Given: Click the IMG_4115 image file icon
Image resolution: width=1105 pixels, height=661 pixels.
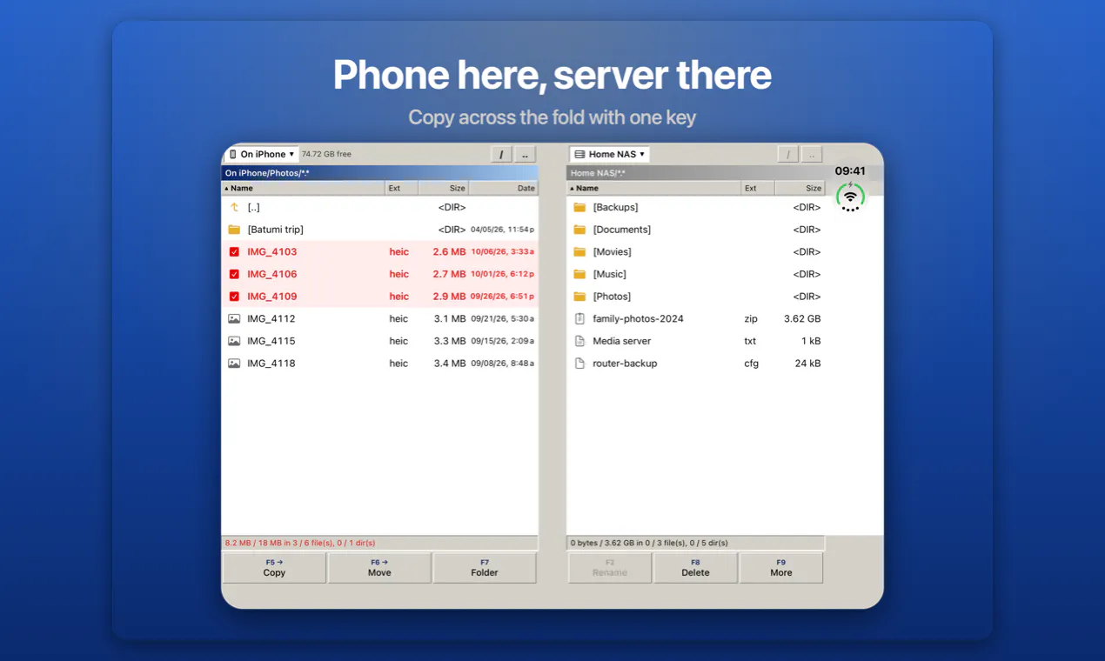Looking at the screenshot, I should click(x=234, y=341).
